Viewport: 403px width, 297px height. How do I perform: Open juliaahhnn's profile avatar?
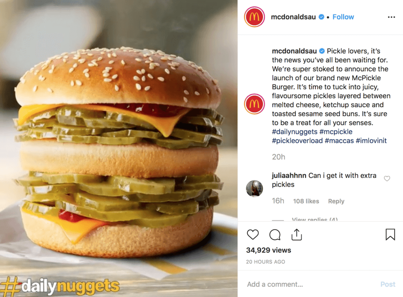[x=254, y=188]
